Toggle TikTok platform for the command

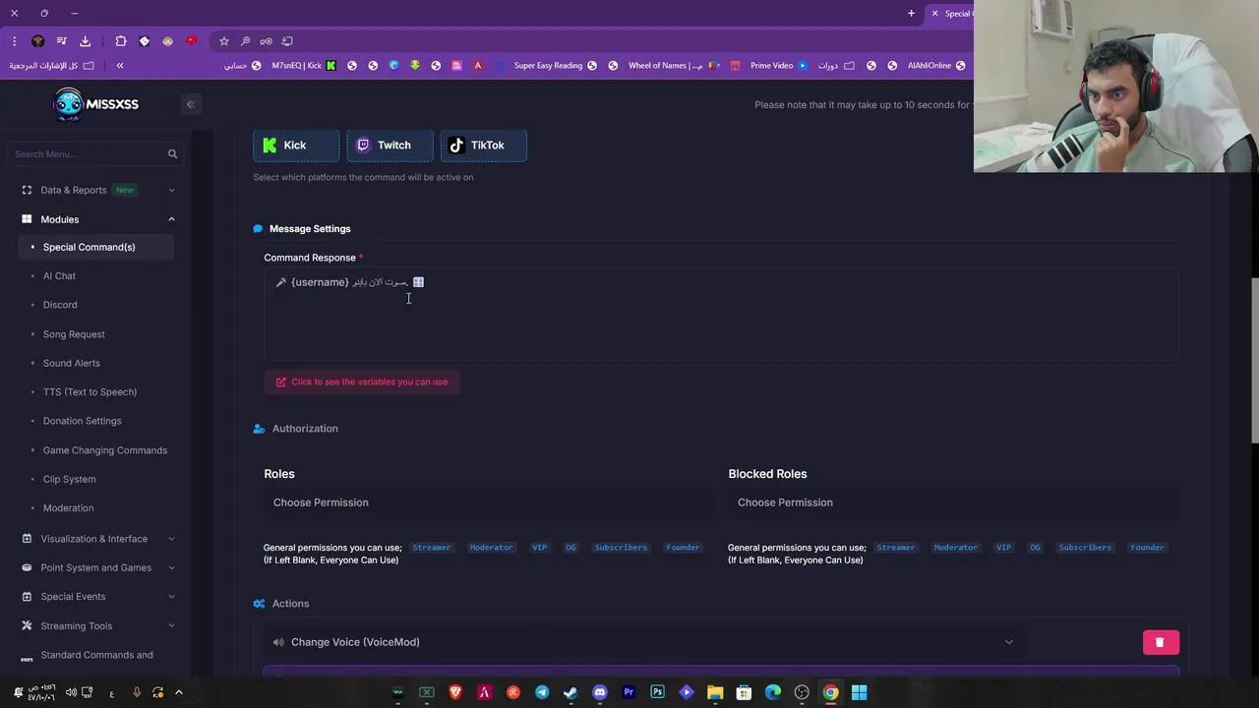(x=483, y=146)
